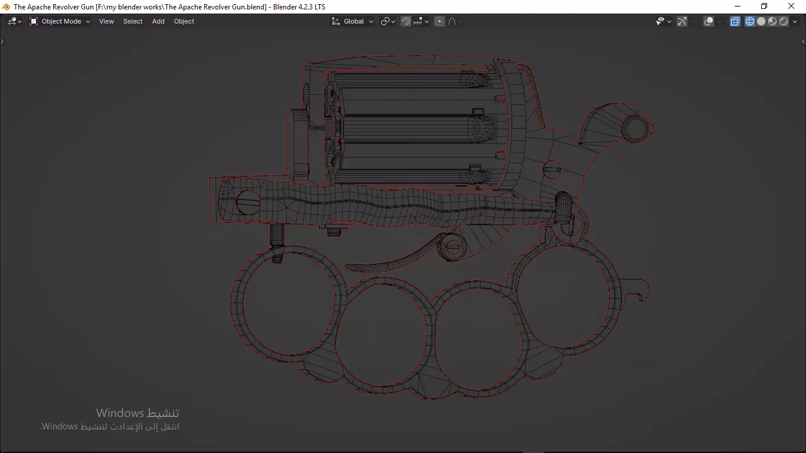806x453 pixels.
Task: Open the View menu
Action: click(106, 21)
